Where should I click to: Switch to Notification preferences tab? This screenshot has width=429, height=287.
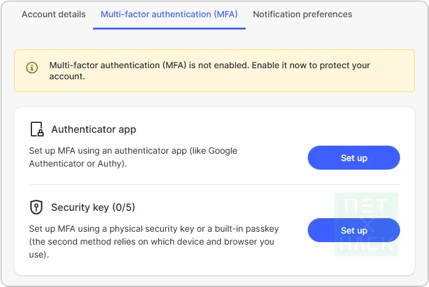point(302,14)
